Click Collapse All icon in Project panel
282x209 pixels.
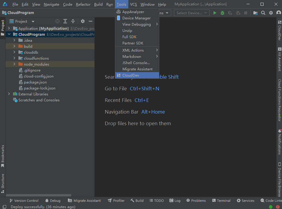point(73,21)
